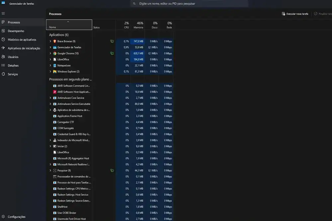This screenshot has height=221, width=332.
Task: Click the Google Chrome process icon
Action: tap(54, 53)
